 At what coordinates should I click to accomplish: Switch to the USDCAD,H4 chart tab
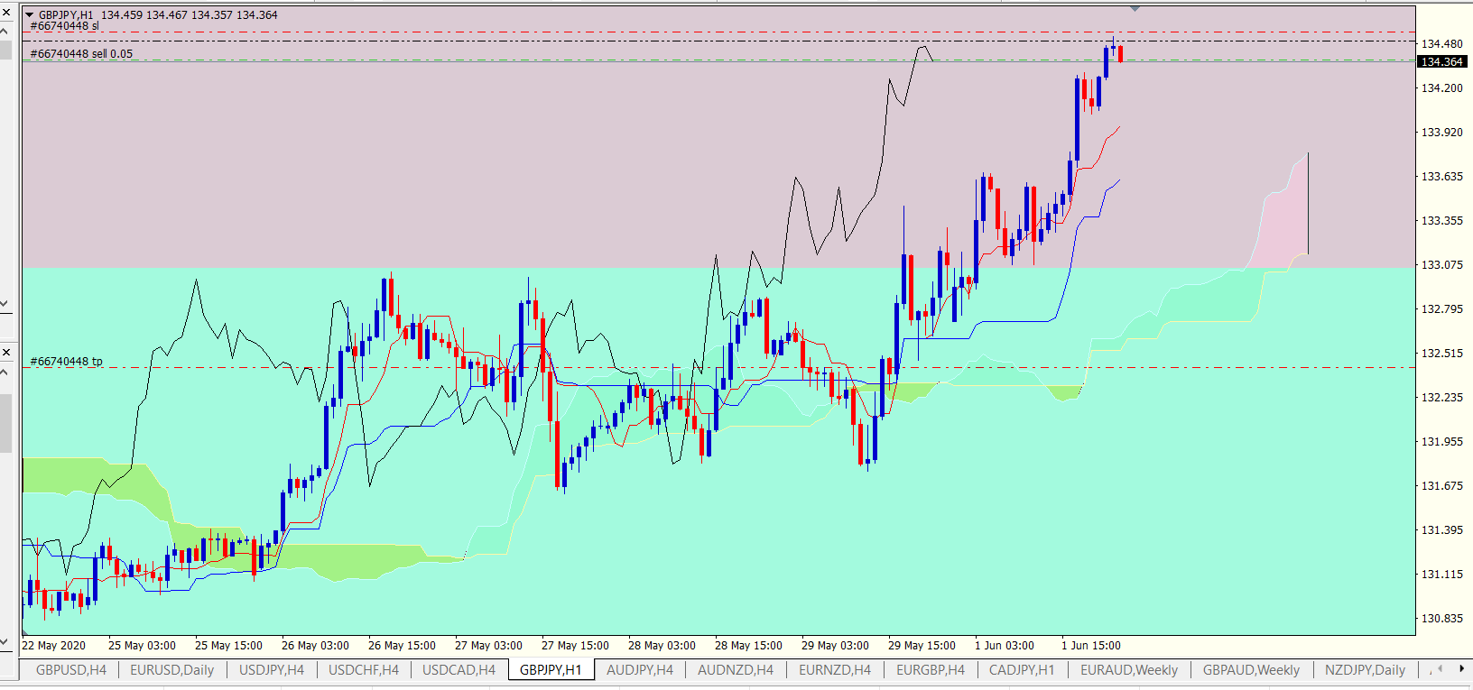459,670
